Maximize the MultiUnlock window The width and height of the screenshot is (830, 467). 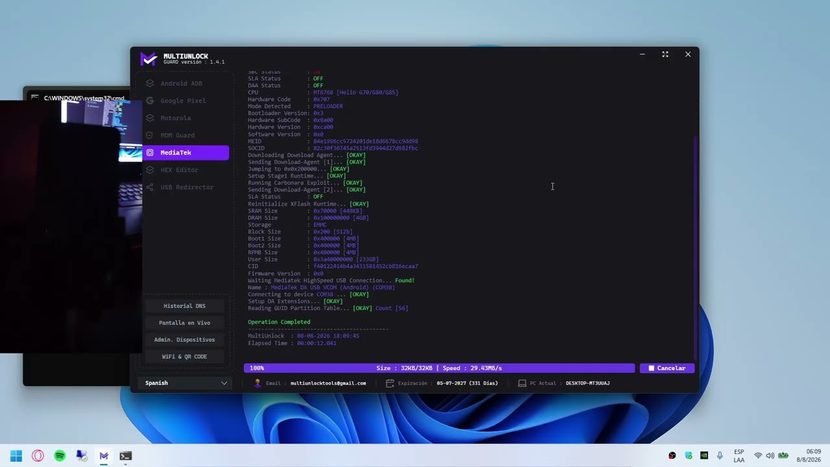pos(665,54)
